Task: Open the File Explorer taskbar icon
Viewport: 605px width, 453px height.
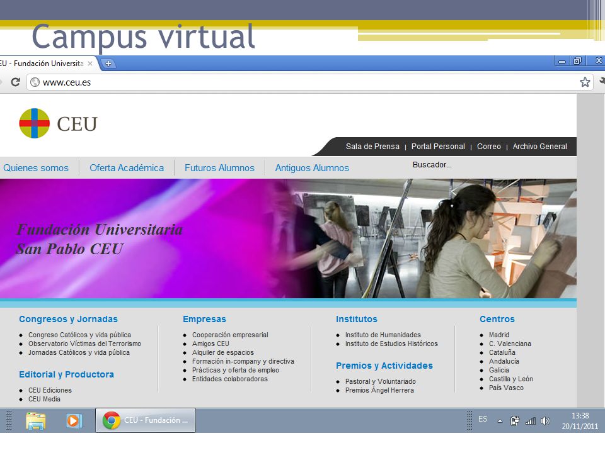Action: coord(35,420)
